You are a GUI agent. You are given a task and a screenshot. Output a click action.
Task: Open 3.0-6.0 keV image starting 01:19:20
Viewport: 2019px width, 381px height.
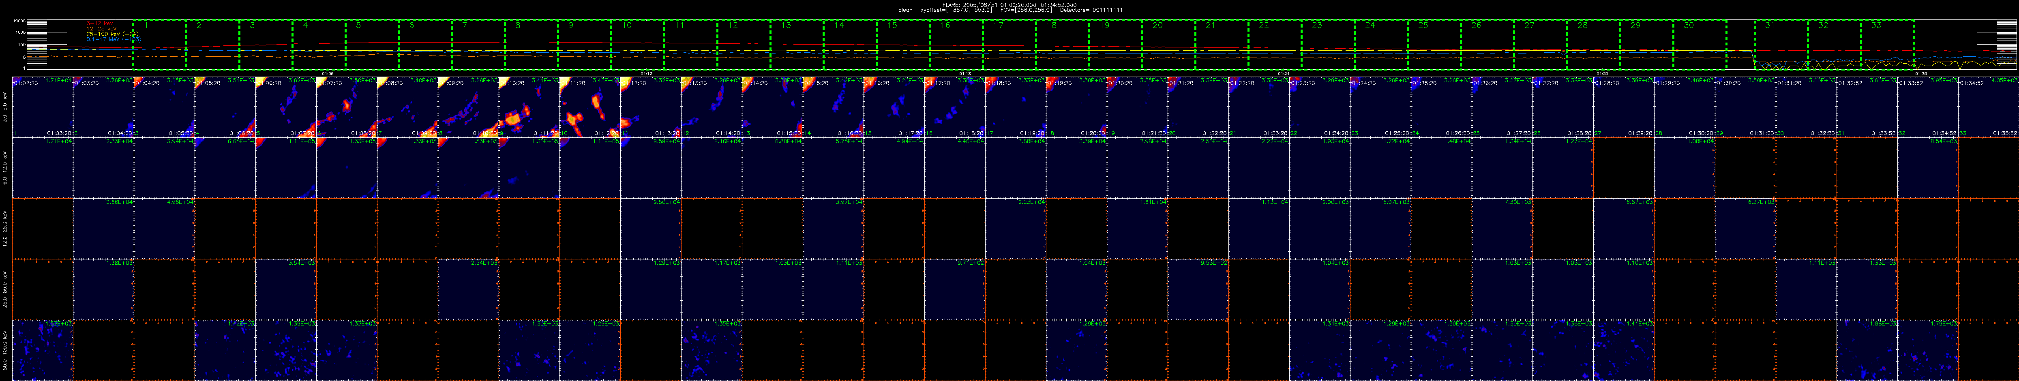[1077, 107]
